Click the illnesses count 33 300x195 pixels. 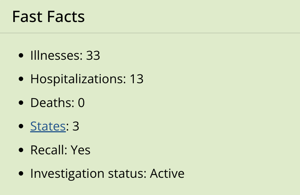(x=93, y=56)
